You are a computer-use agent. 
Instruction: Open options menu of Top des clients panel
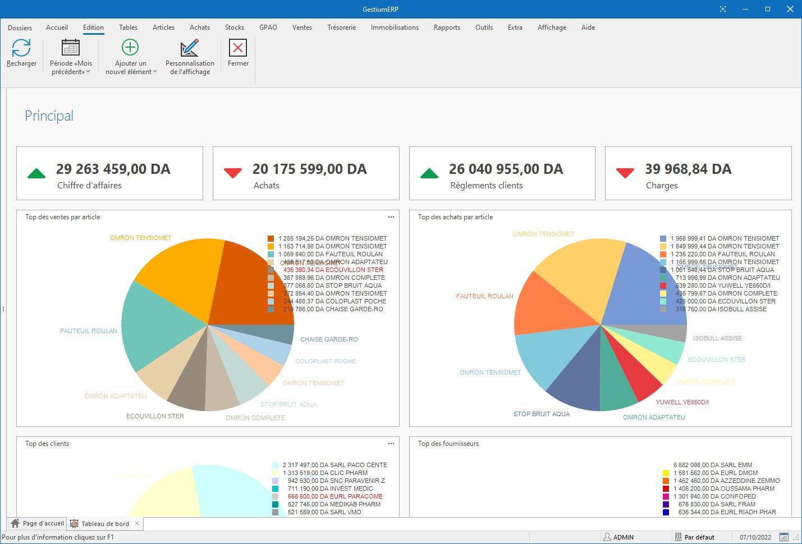click(x=391, y=444)
